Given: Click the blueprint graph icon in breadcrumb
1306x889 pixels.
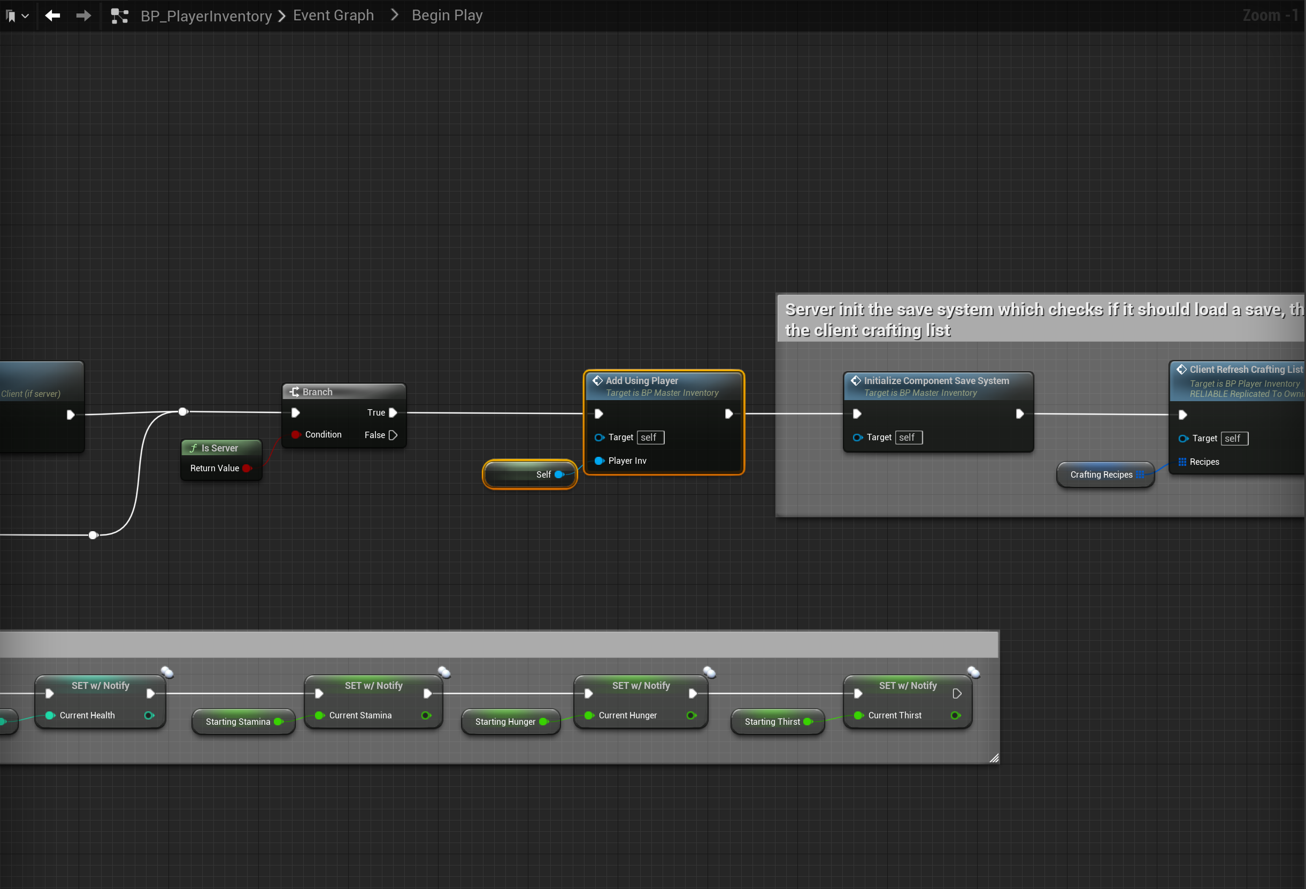Looking at the screenshot, I should (x=119, y=16).
